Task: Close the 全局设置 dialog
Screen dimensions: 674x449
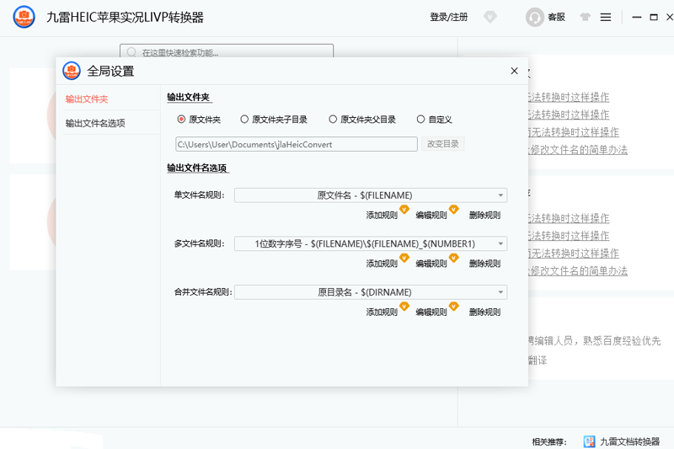Action: point(514,71)
